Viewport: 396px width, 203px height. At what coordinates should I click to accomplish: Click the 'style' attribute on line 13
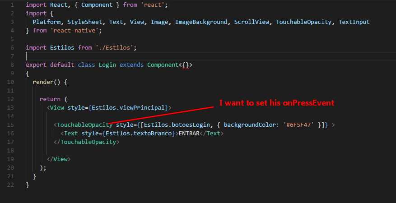[76, 108]
